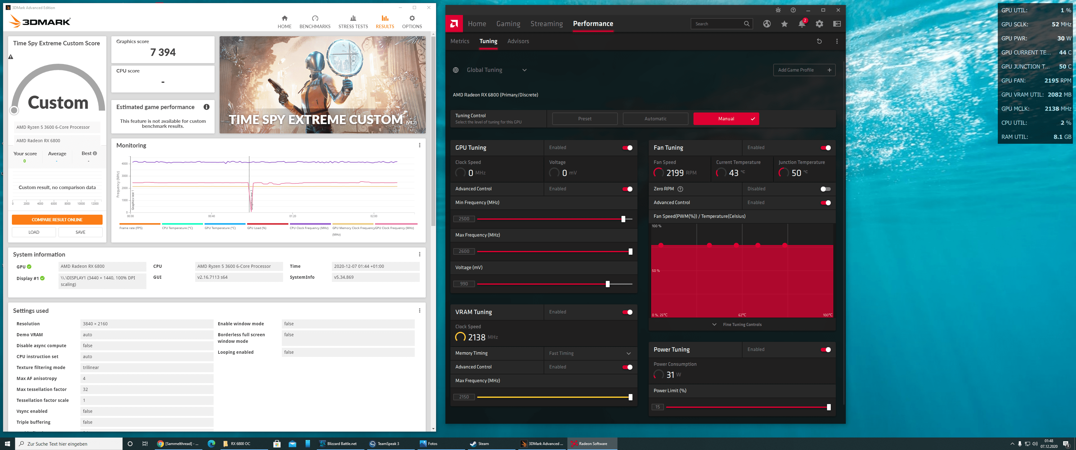Open Radeon Software web browser globe icon
Image resolution: width=1076 pixels, height=450 pixels.
[x=767, y=24]
